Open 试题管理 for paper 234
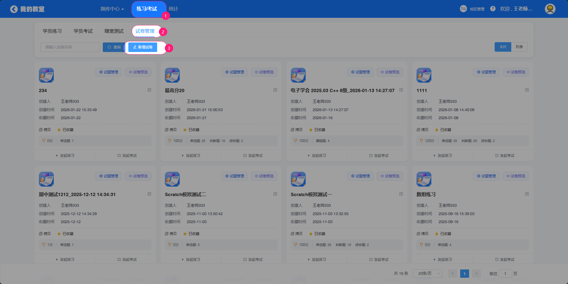Viewport: 568px width, 284px height. coord(109,72)
